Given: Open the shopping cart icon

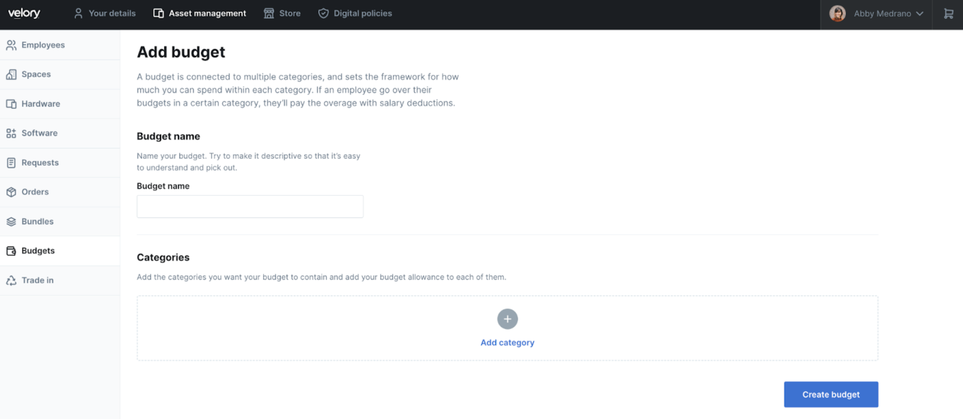Looking at the screenshot, I should (948, 14).
